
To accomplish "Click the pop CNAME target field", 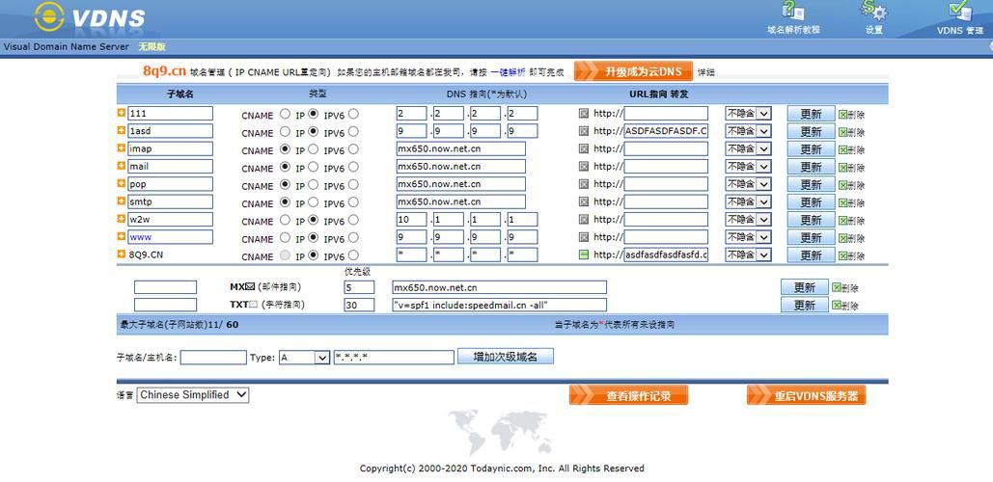I will pyautogui.click(x=461, y=184).
